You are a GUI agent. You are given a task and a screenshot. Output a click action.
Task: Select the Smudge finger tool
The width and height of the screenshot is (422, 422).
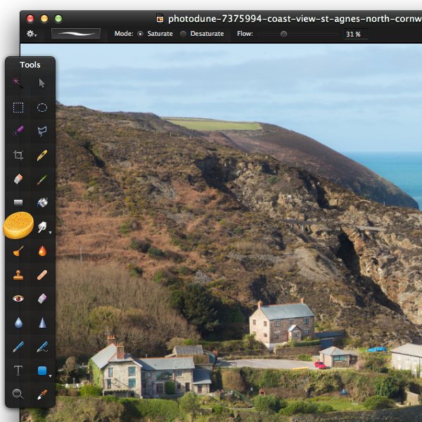click(42, 227)
